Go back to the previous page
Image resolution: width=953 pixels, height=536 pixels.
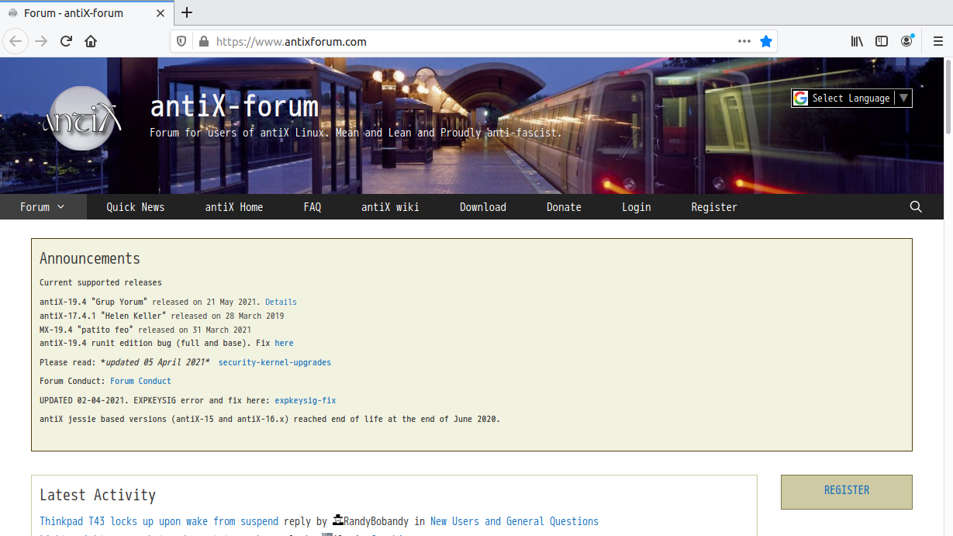[16, 41]
